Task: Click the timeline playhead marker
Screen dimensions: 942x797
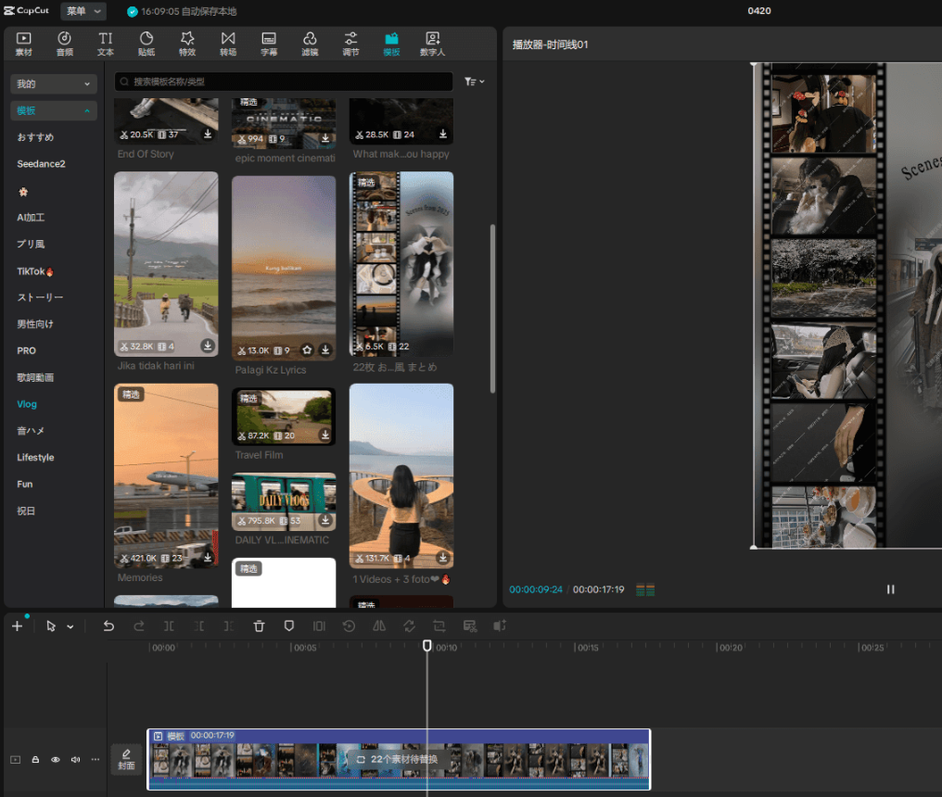Action: point(427,646)
